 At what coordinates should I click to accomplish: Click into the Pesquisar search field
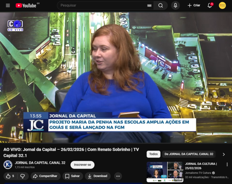pyautogui.click(x=103, y=5)
